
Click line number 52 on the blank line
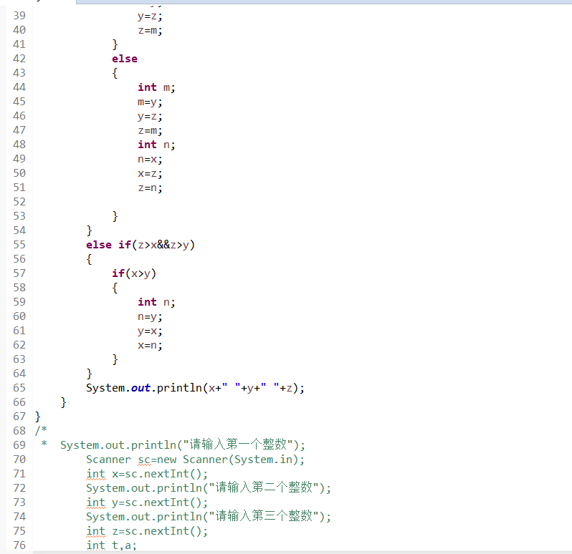[x=19, y=202]
